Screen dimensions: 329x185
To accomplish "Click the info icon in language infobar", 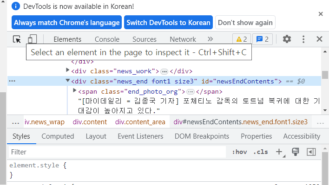I will [16, 6].
